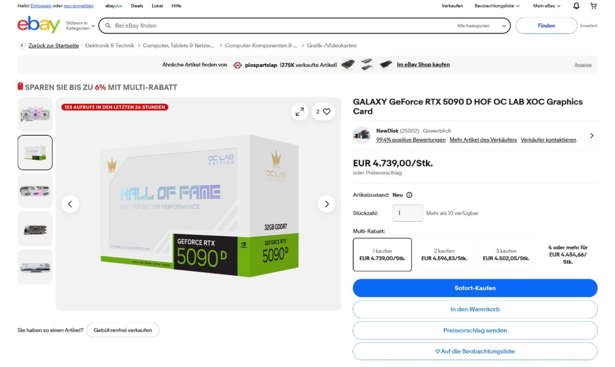Open the shopping cart icon

(593, 6)
